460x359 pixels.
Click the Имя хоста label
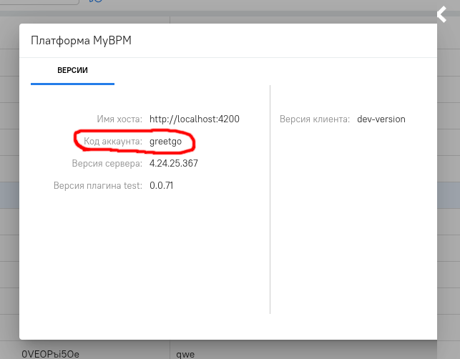119,119
